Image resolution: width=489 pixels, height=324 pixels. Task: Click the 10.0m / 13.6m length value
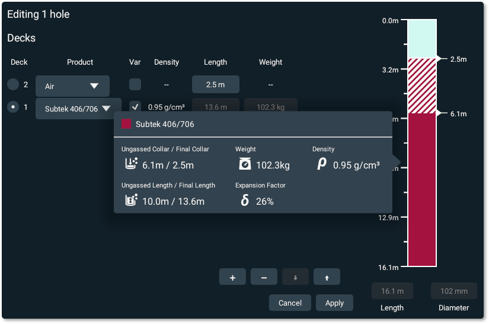(x=173, y=201)
